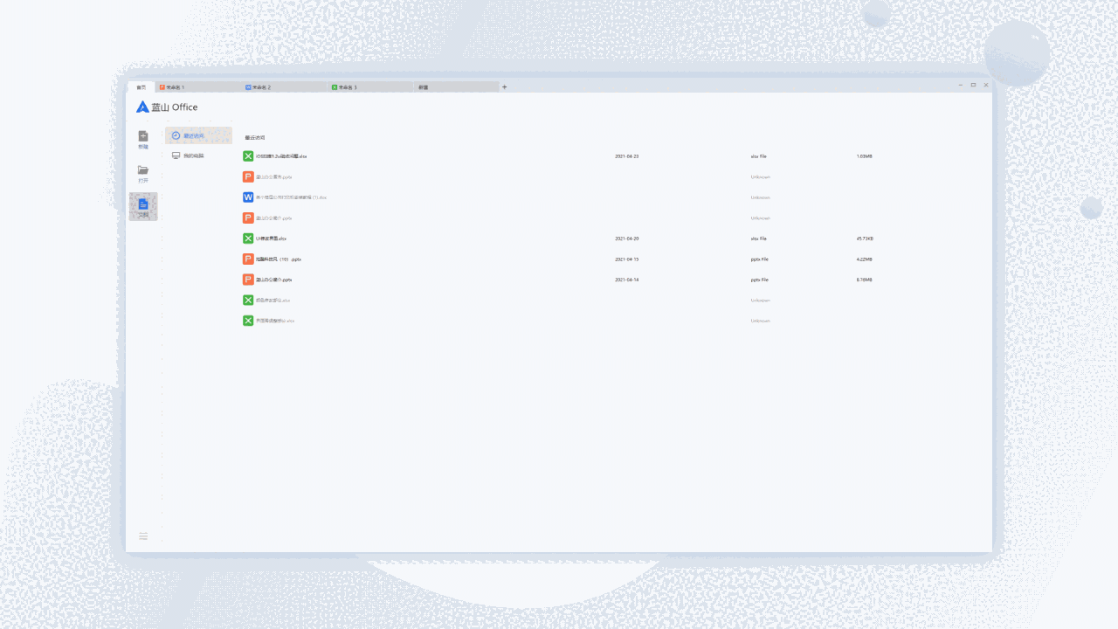Image resolution: width=1118 pixels, height=629 pixels.
Task: Open the xlsx file dated 2021-04-20
Action: click(x=271, y=238)
